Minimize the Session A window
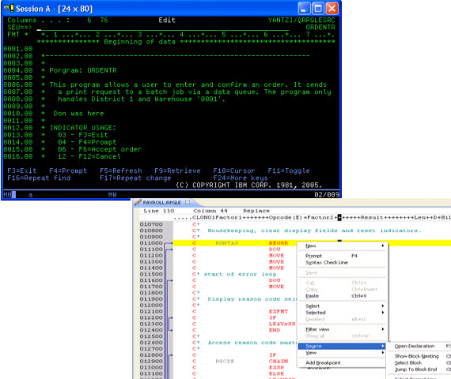Screen dimensions: 451x379 tap(304, 9)
